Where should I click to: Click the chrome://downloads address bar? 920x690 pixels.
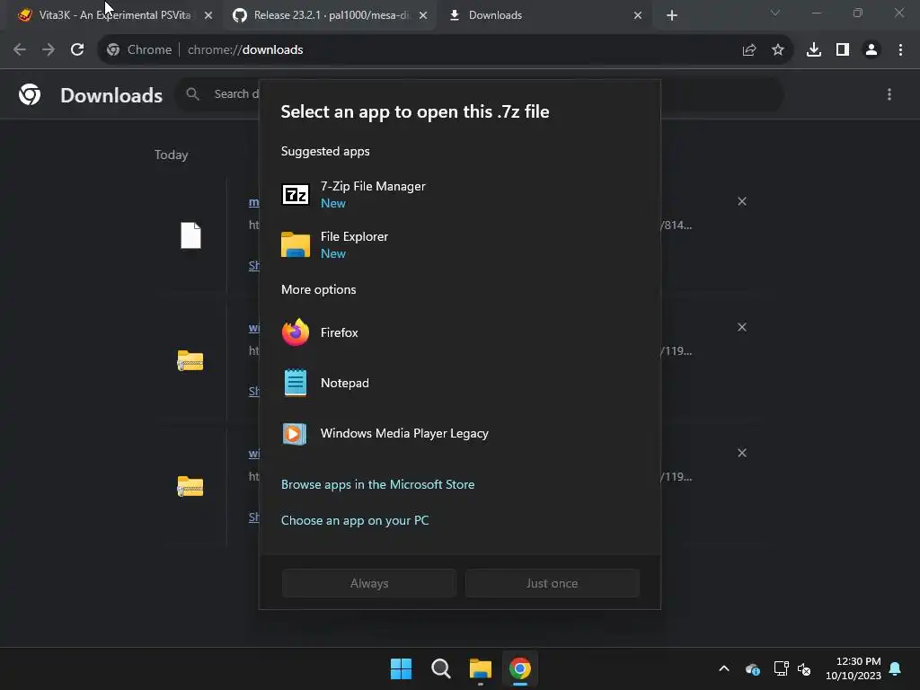pos(446,50)
